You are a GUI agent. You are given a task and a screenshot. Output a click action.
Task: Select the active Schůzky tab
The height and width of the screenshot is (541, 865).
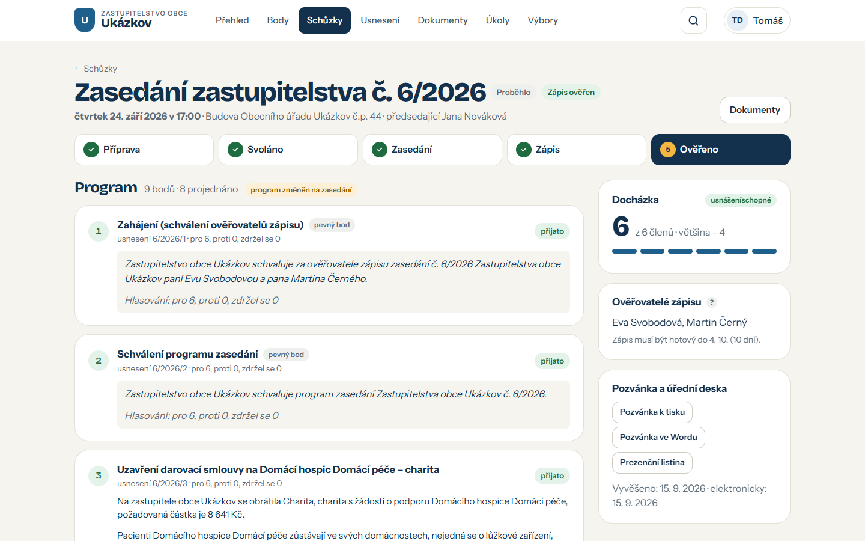[x=324, y=20]
